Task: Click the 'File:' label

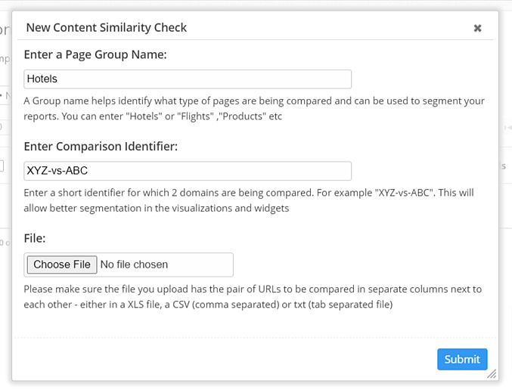Action: coord(35,238)
